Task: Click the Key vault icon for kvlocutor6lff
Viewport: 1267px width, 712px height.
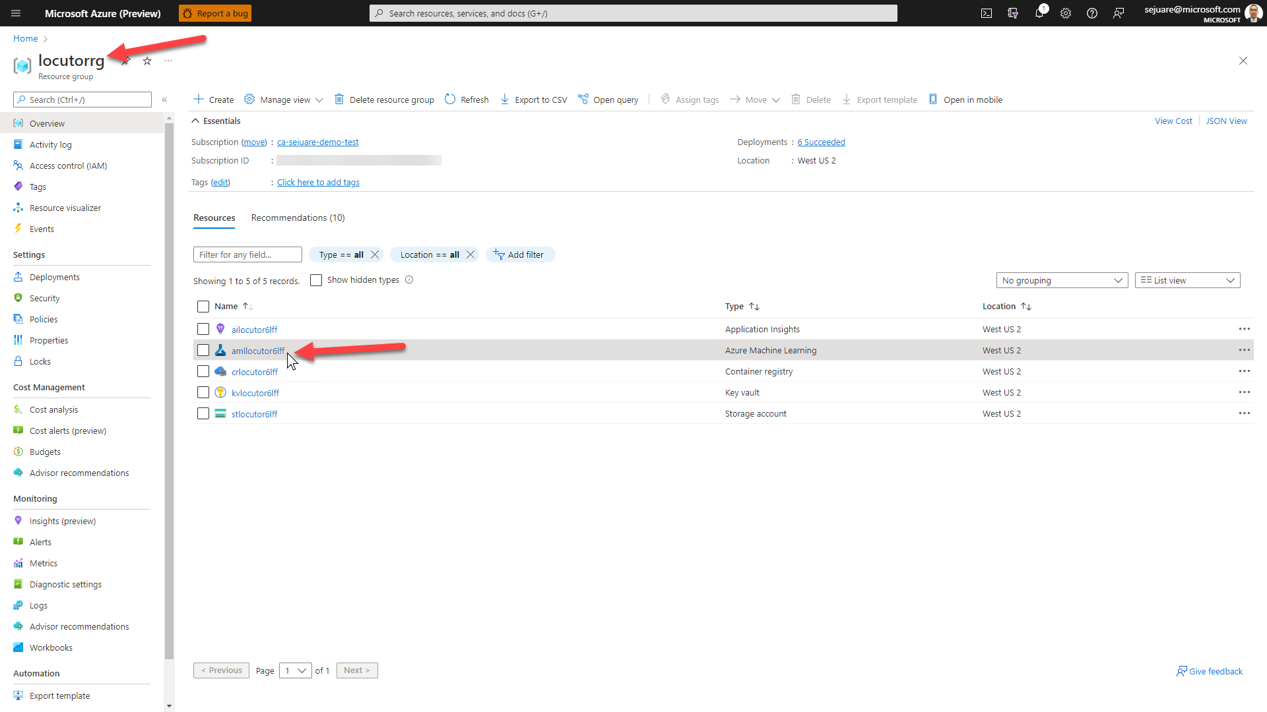Action: [x=220, y=392]
